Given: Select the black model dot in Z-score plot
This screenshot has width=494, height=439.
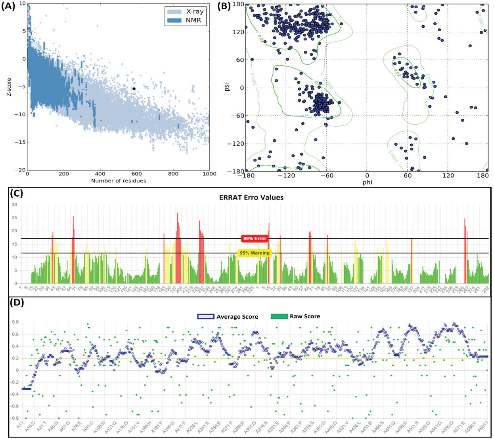Looking at the screenshot, I should 134,89.
